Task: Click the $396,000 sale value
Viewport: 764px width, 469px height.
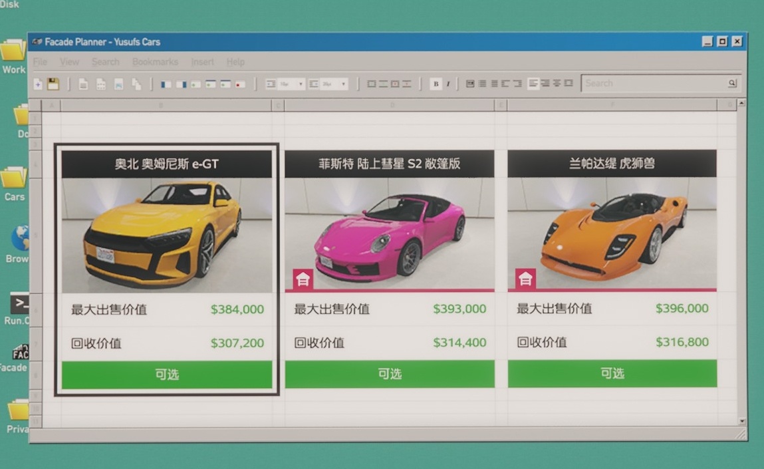Action: [682, 308]
